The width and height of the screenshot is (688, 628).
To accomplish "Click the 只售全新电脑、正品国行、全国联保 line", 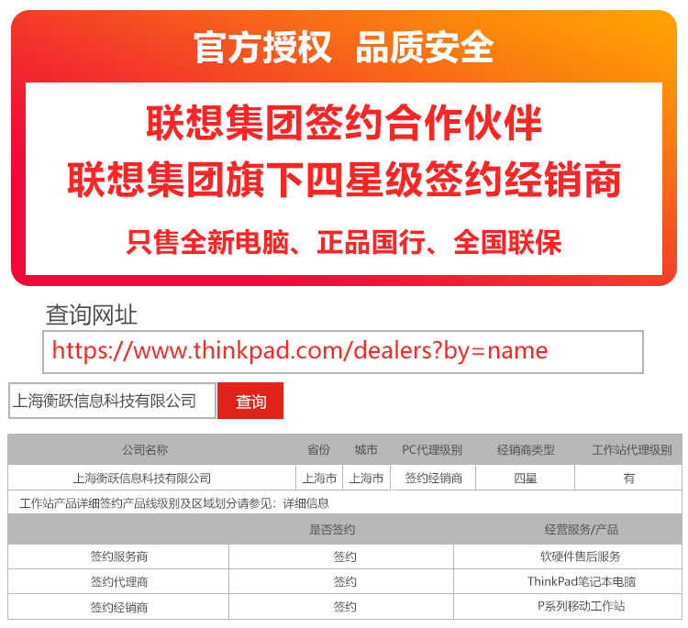I will [x=344, y=242].
